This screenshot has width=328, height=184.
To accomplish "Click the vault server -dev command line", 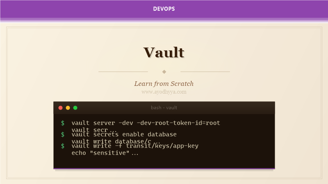I will point(146,123).
